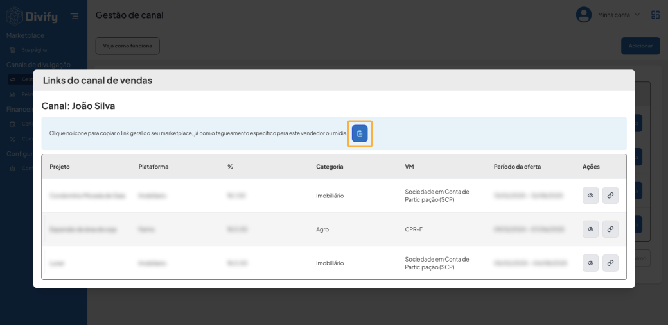Click the VM column header
668x325 pixels.
click(x=409, y=167)
